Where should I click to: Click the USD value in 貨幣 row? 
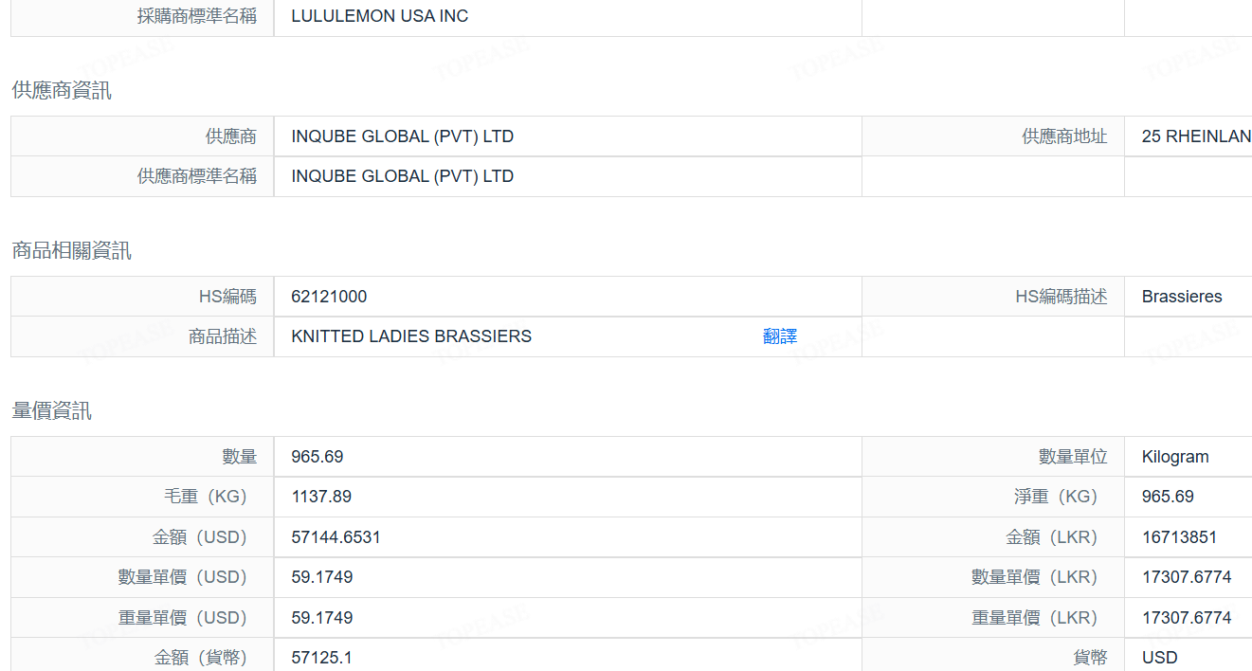pyautogui.click(x=1159, y=658)
